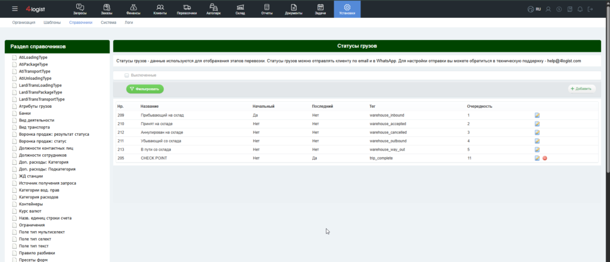This screenshot has width=610, height=262.
Task: Click the Добавить button
Action: 581,89
